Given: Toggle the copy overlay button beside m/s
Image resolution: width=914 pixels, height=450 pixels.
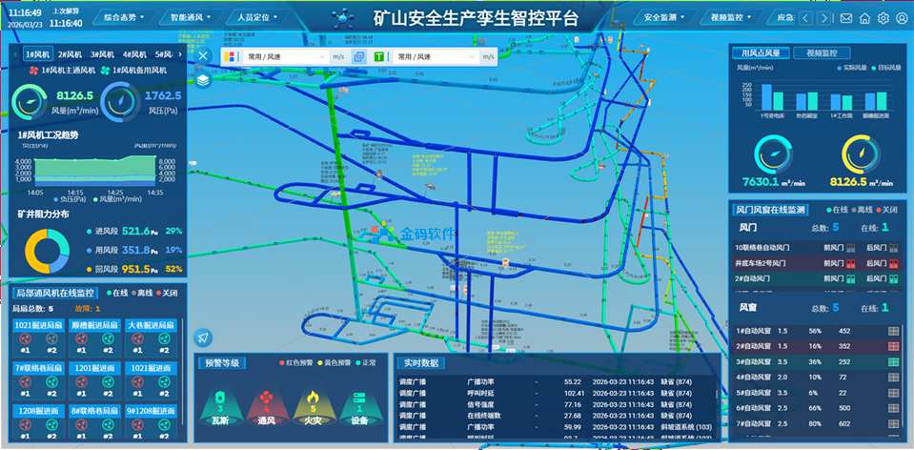Looking at the screenshot, I should point(359,57).
